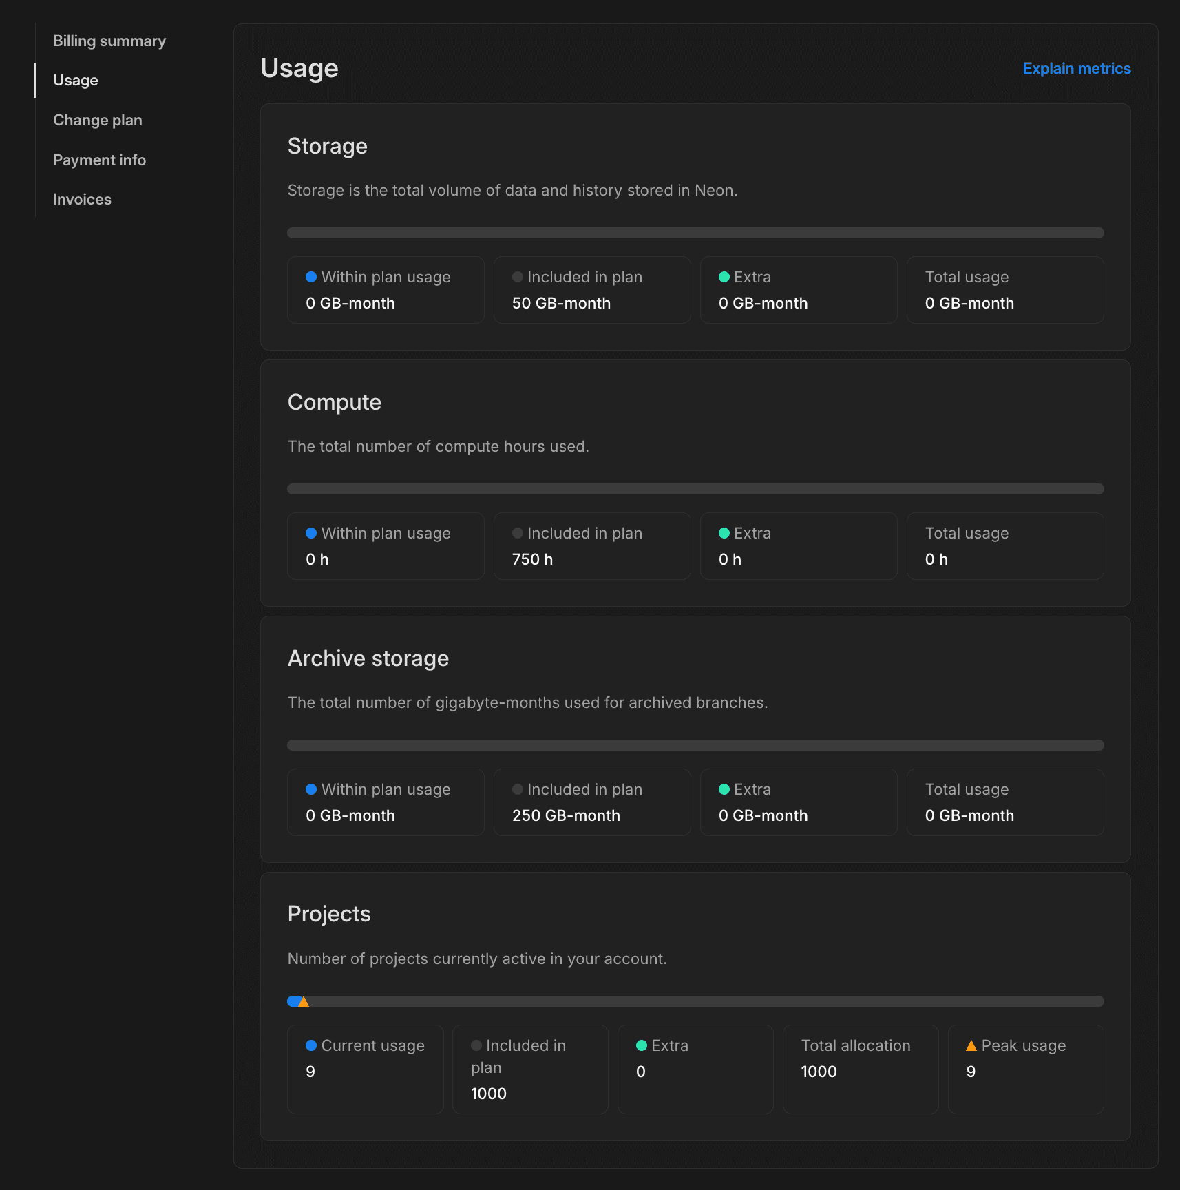Click the Explain metrics link

(1076, 68)
